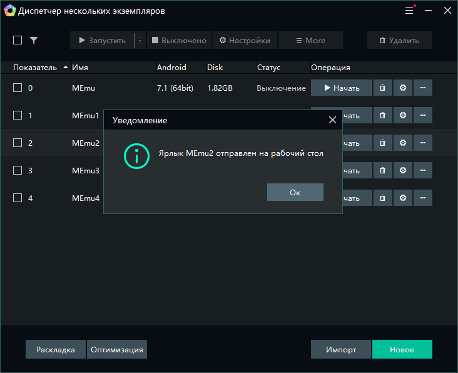This screenshot has height=373, width=458.
Task: Toggle the select-all checkbox
Action: (x=18, y=40)
